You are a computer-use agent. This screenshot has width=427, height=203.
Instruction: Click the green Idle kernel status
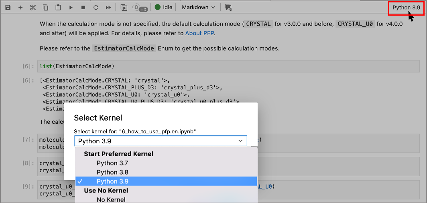(x=163, y=7)
